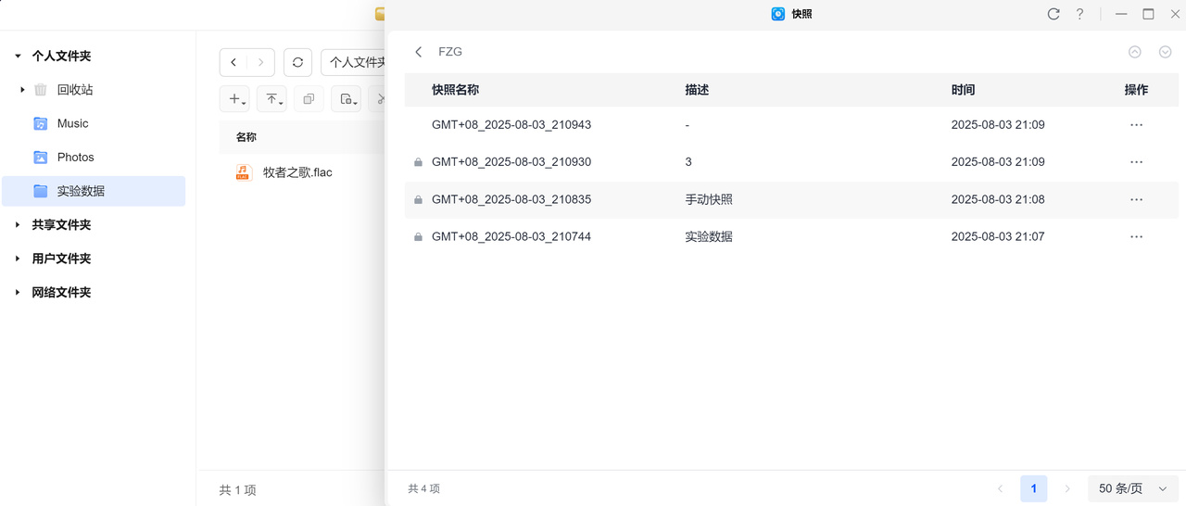Click page number 1 button

tap(1033, 488)
